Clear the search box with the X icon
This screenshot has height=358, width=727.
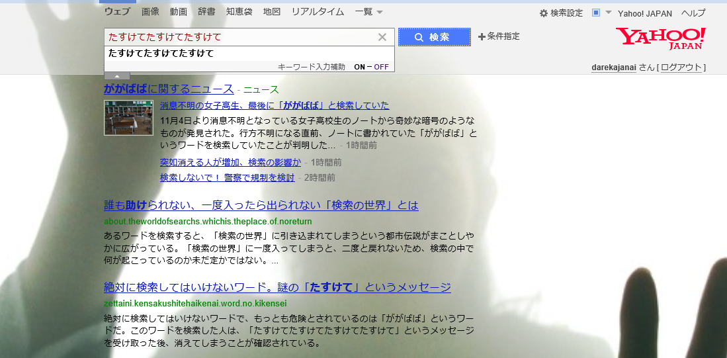click(x=382, y=37)
